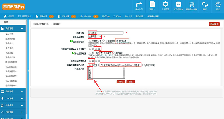
Task: Select the 关键字检索 radio button
Action: pyautogui.click(x=104, y=41)
